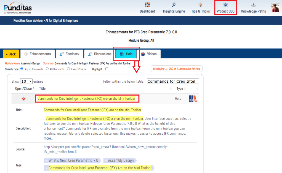The image size is (282, 173).
Task: Select the 'Exact Phrase' radio option
Action: tap(68, 69)
